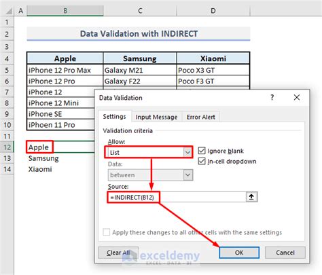Viewport: 322px width, 275px height.
Task: Select row 5 header
Action: [x=7, y=70]
